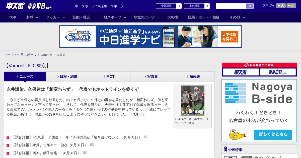Switch to 順位表 tab
Screen dimensions: 301x158
click(193, 76)
